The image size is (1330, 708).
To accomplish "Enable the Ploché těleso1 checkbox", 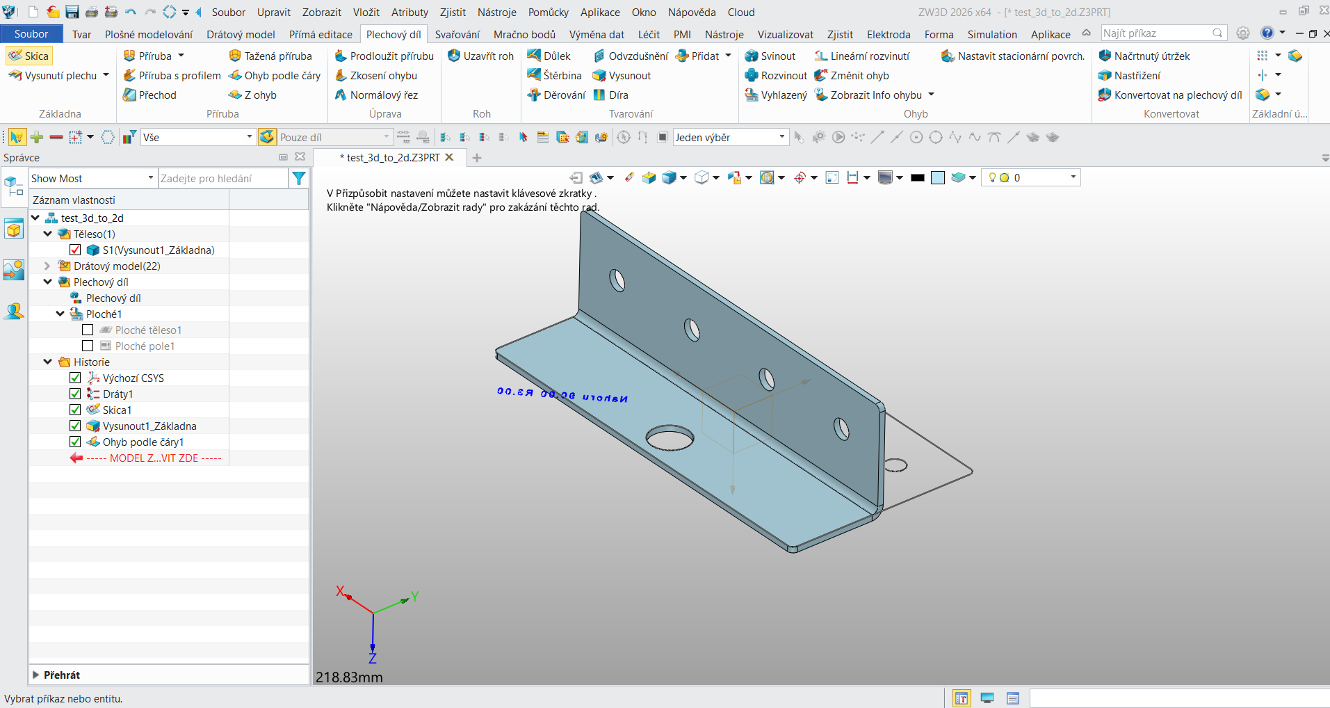I will [x=88, y=330].
